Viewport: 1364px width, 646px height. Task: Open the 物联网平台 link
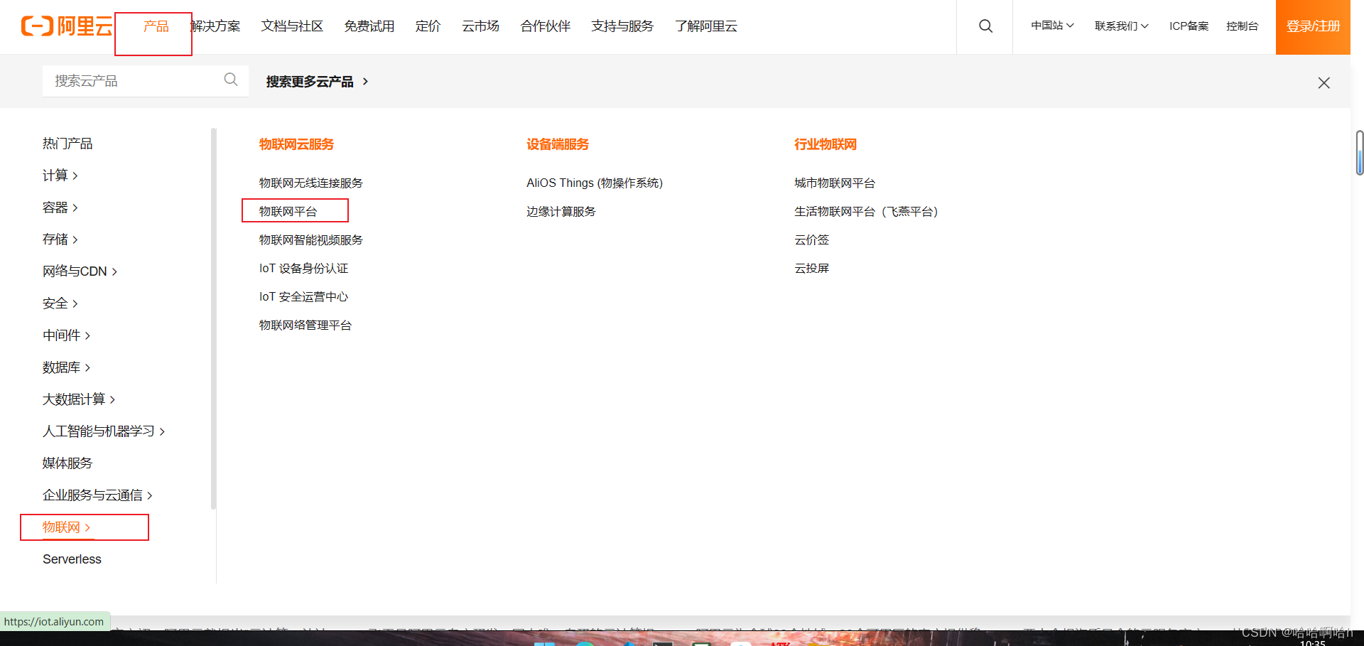(288, 212)
